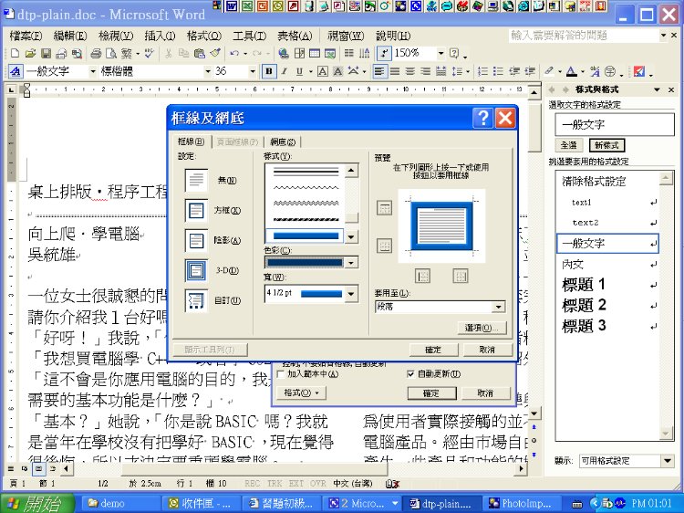Check the 加入範本中 checkbox
The image size is (684, 513).
281,374
